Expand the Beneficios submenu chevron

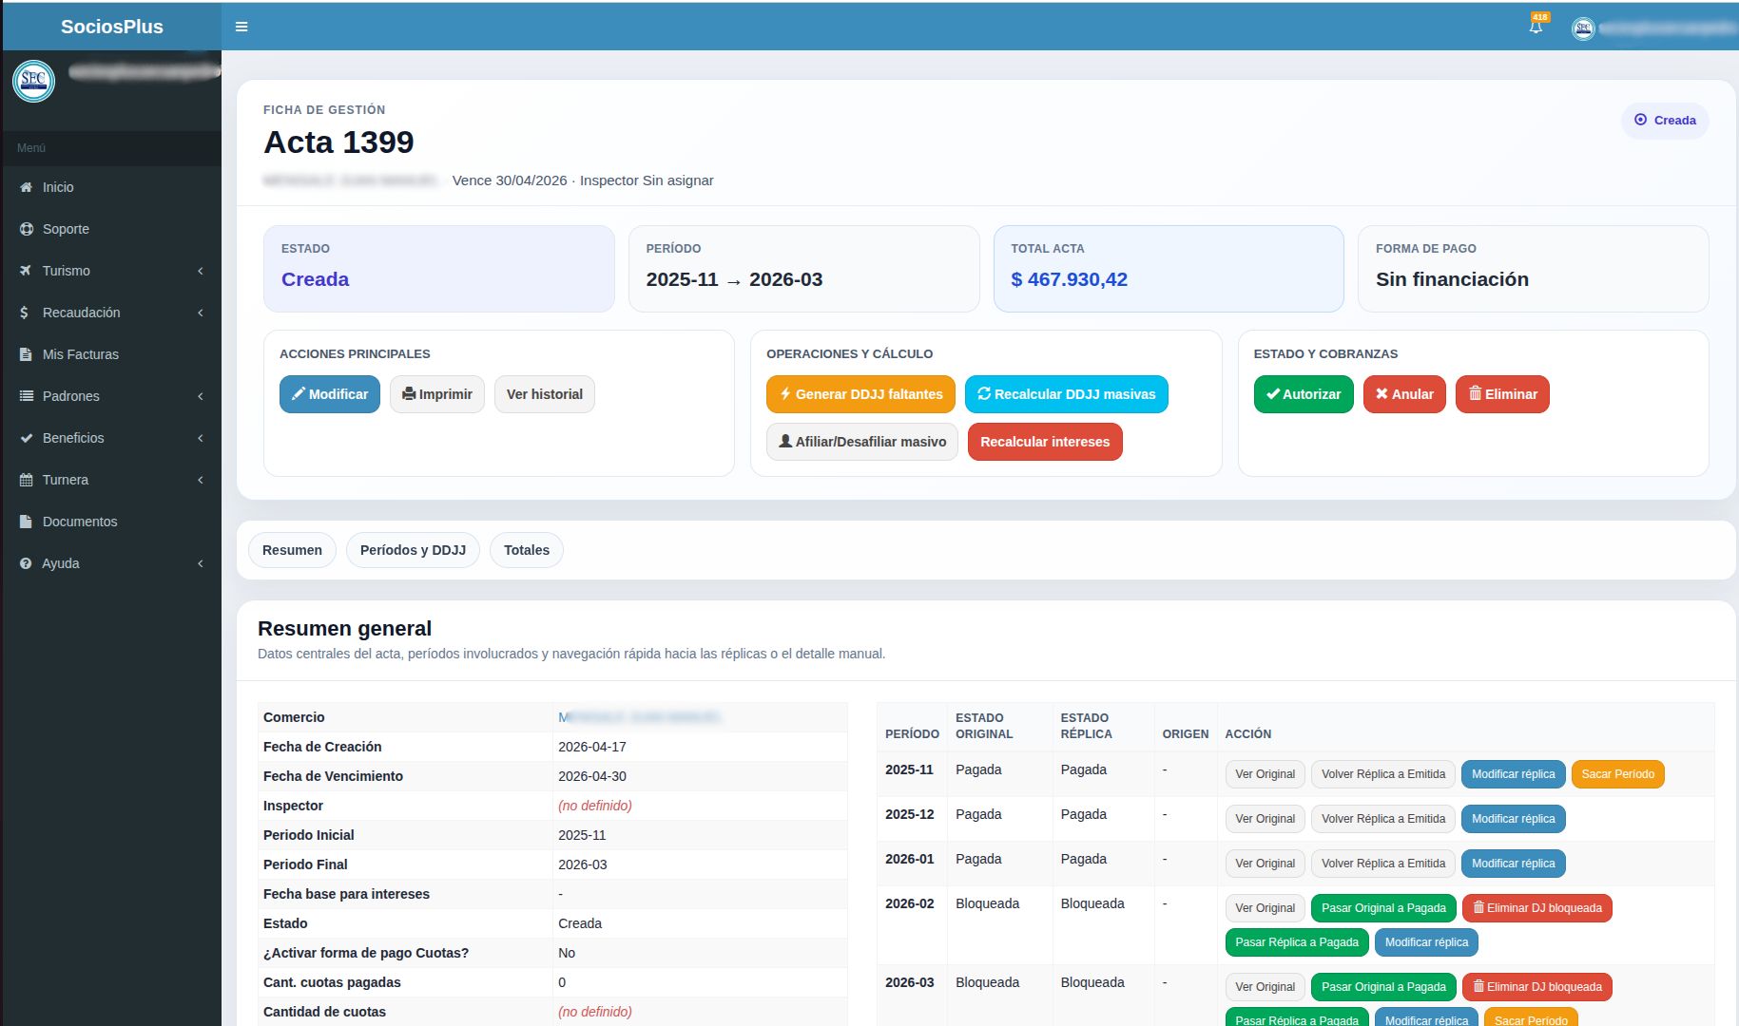click(201, 438)
